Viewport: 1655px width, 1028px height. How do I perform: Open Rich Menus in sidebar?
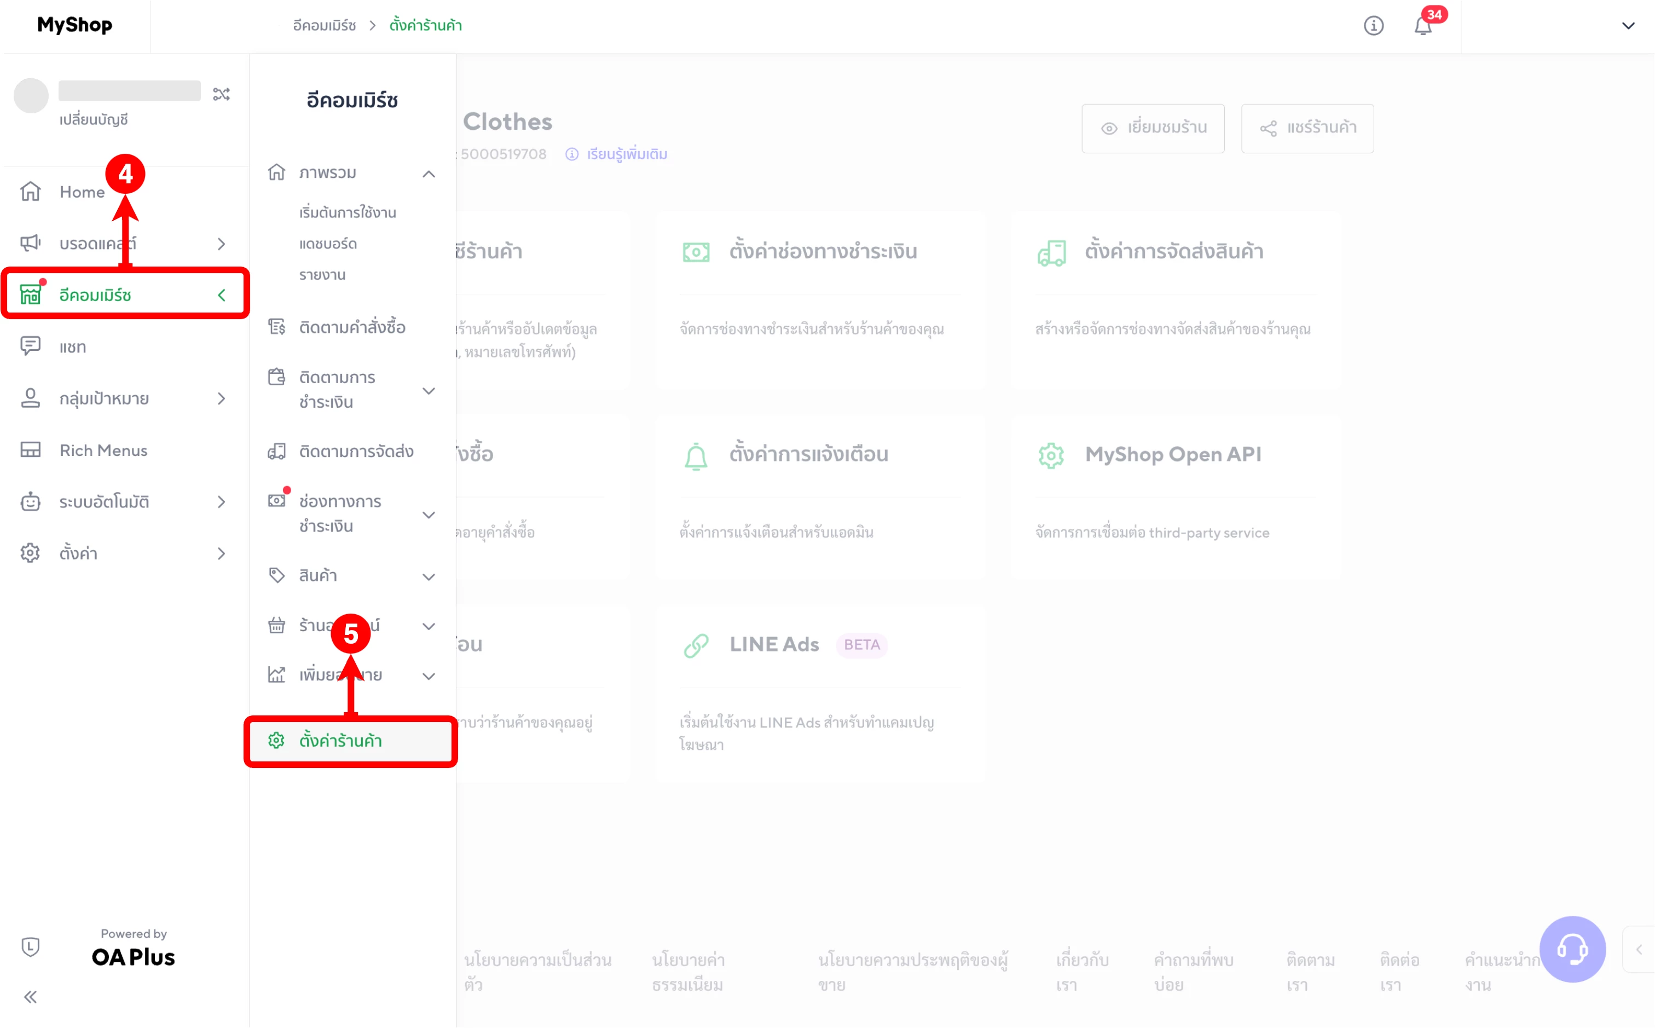103,450
